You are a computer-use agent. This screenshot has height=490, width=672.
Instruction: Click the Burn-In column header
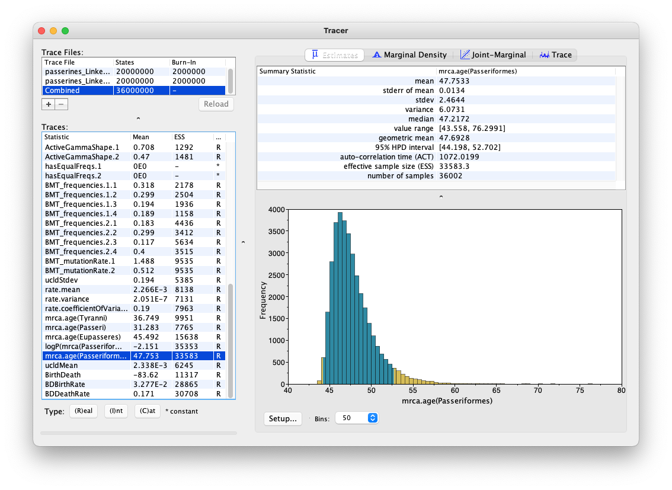click(198, 63)
